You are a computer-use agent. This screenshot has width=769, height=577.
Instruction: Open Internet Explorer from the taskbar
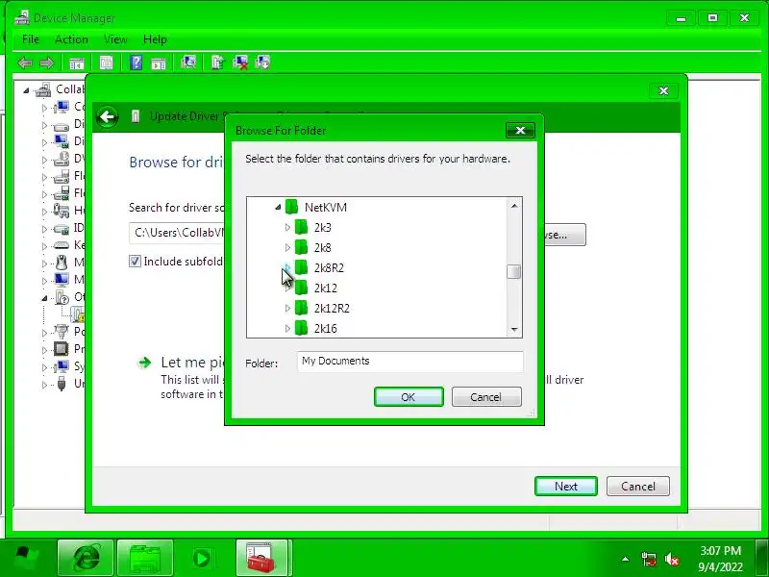click(86, 559)
